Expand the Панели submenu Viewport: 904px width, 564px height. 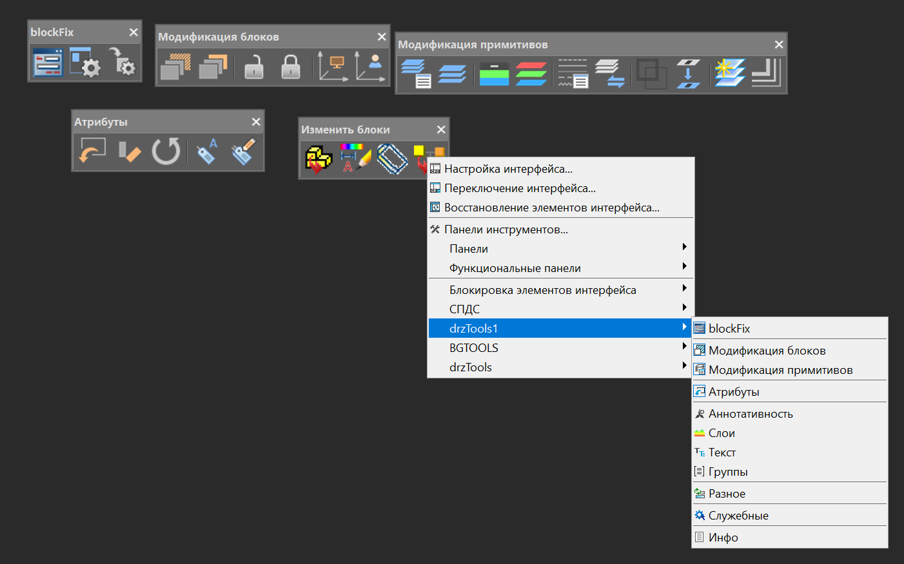561,249
